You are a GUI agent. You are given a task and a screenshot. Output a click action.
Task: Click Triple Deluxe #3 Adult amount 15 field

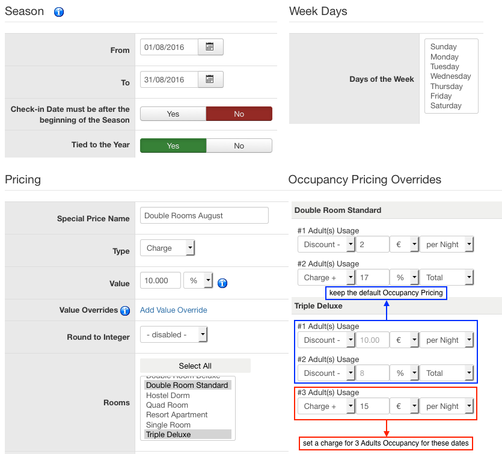pyautogui.click(x=372, y=406)
